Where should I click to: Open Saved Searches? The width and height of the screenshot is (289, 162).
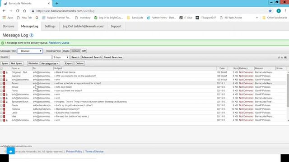coord(113,57)
